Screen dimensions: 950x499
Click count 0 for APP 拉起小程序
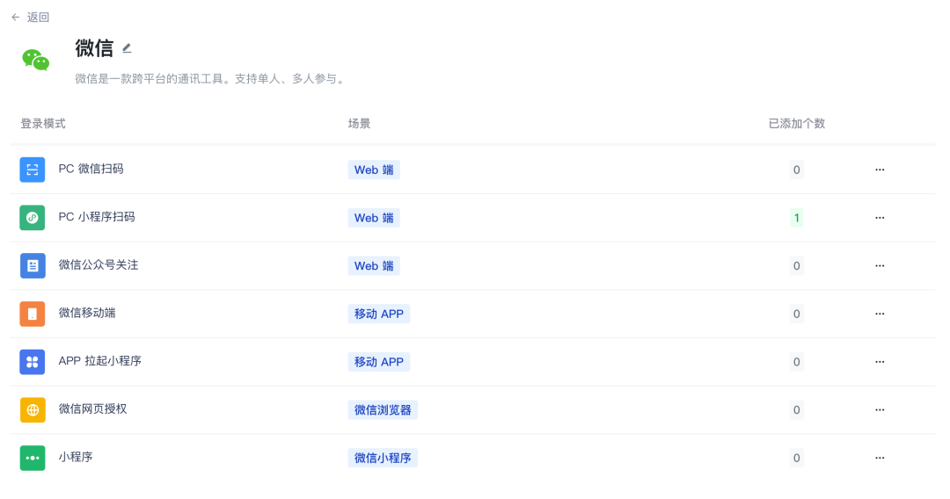click(x=797, y=362)
